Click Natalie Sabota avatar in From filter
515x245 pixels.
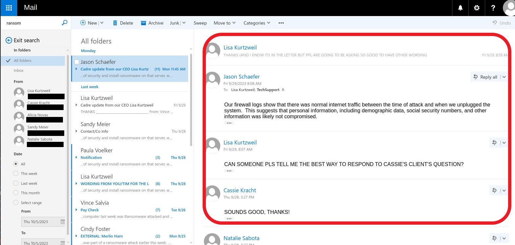[x=19, y=141]
